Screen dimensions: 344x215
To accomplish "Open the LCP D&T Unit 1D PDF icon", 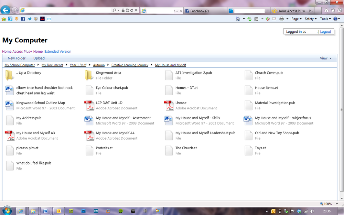I will coord(89,106).
